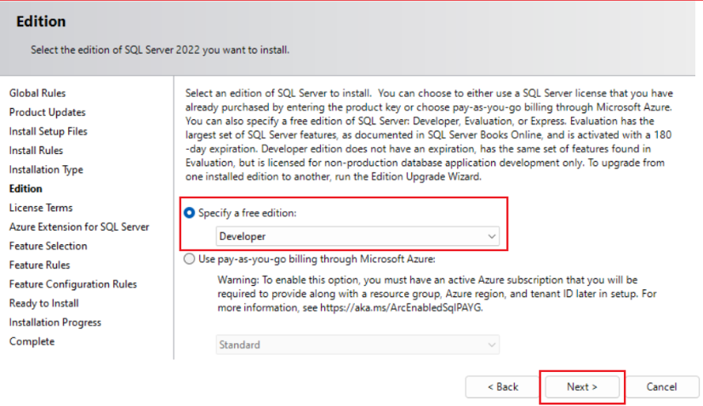Image resolution: width=703 pixels, height=406 pixels.
Task: Go to License Terms step
Action: tap(41, 208)
